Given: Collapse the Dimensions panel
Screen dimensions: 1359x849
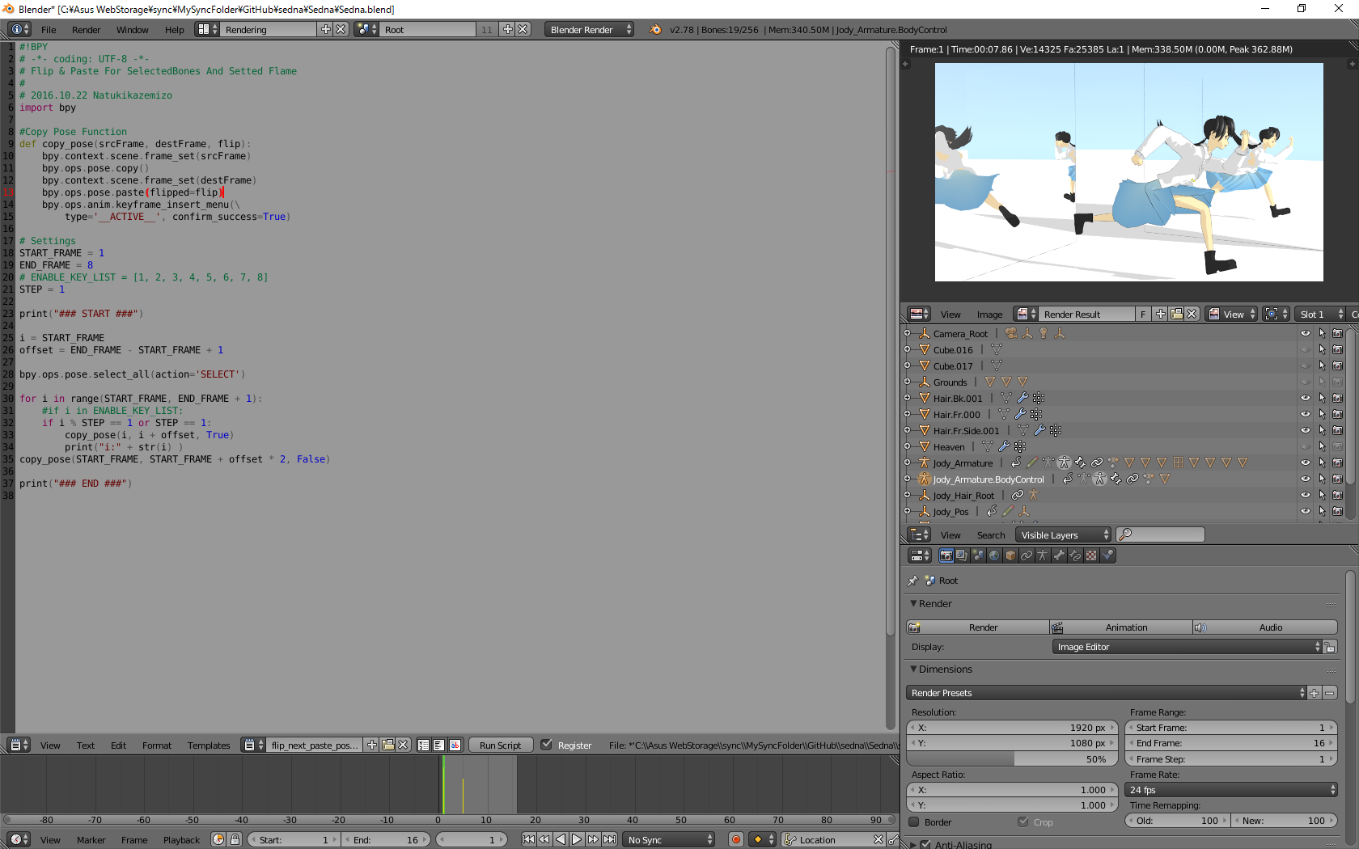Looking at the screenshot, I should [913, 669].
